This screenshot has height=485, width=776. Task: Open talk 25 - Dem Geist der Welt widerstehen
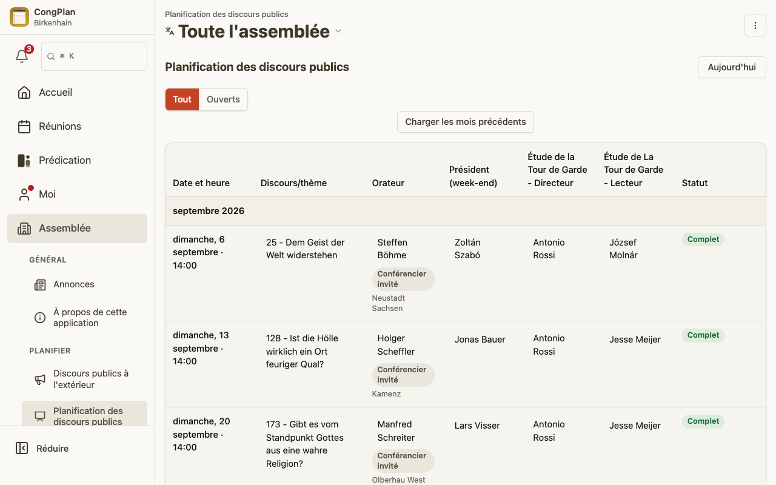point(306,249)
